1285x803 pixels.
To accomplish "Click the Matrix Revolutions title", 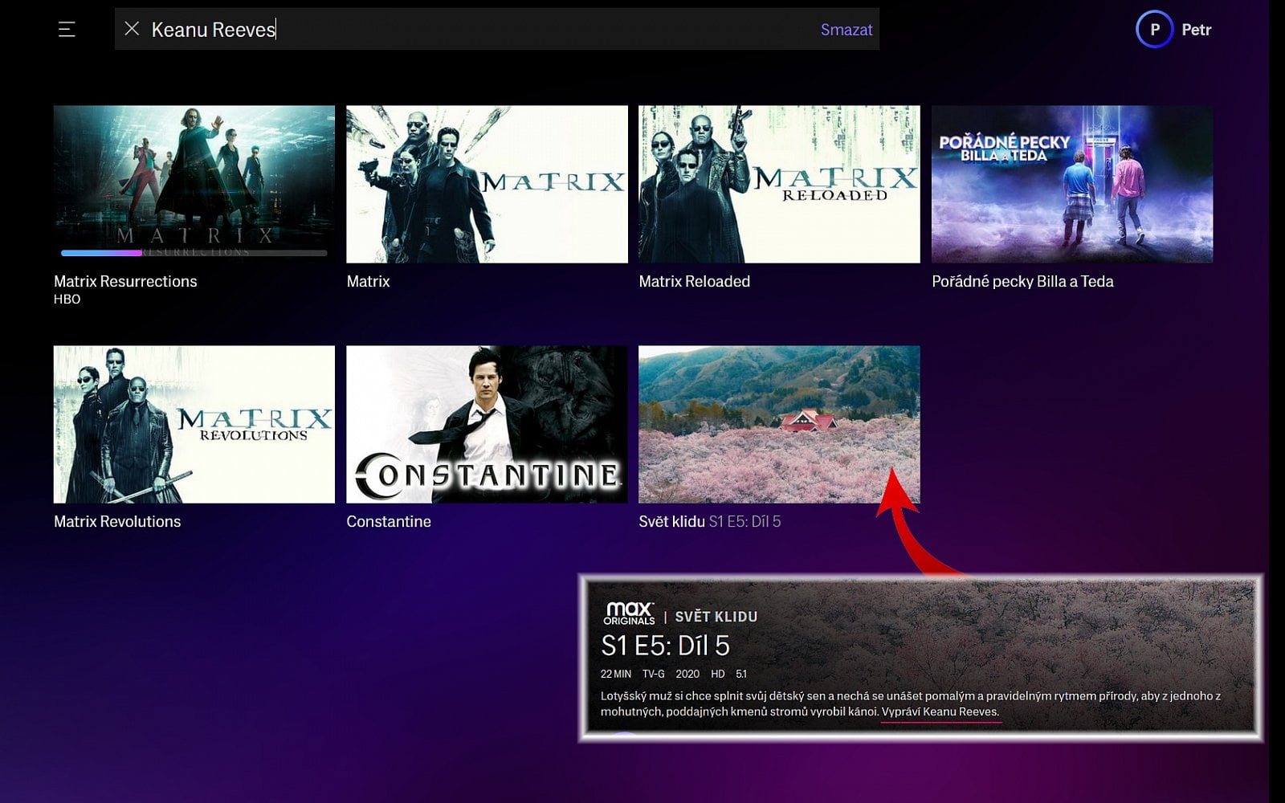I will pyautogui.click(x=117, y=521).
